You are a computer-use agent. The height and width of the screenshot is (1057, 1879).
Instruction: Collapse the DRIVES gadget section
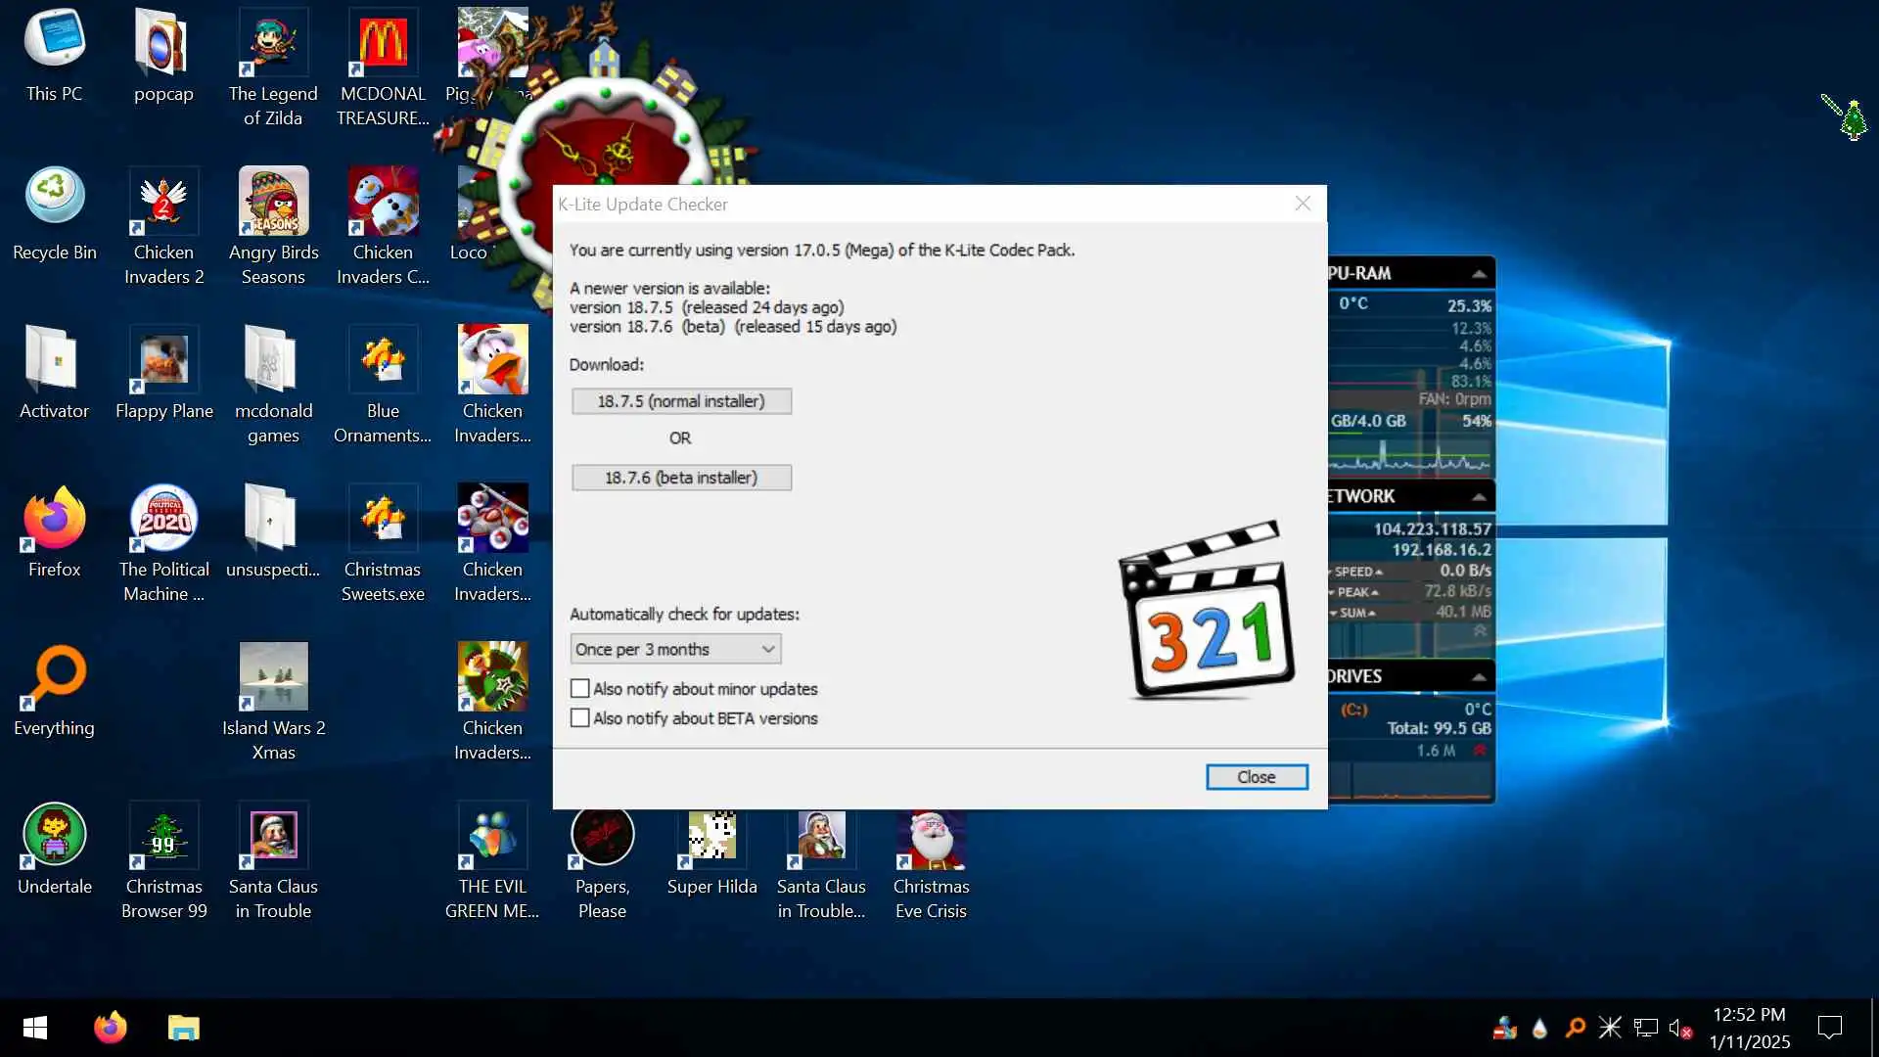[x=1479, y=677]
